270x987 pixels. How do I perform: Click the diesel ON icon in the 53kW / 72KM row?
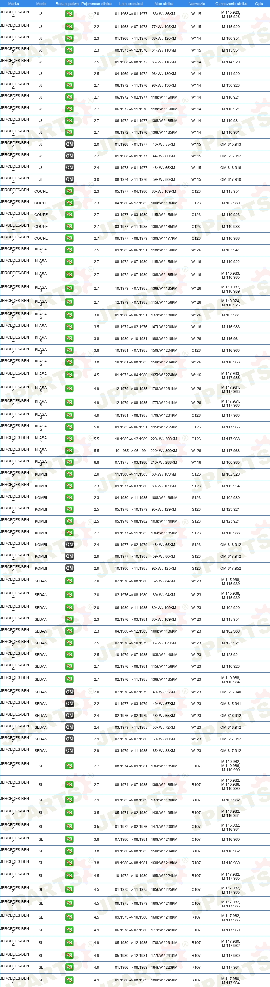[69, 727]
